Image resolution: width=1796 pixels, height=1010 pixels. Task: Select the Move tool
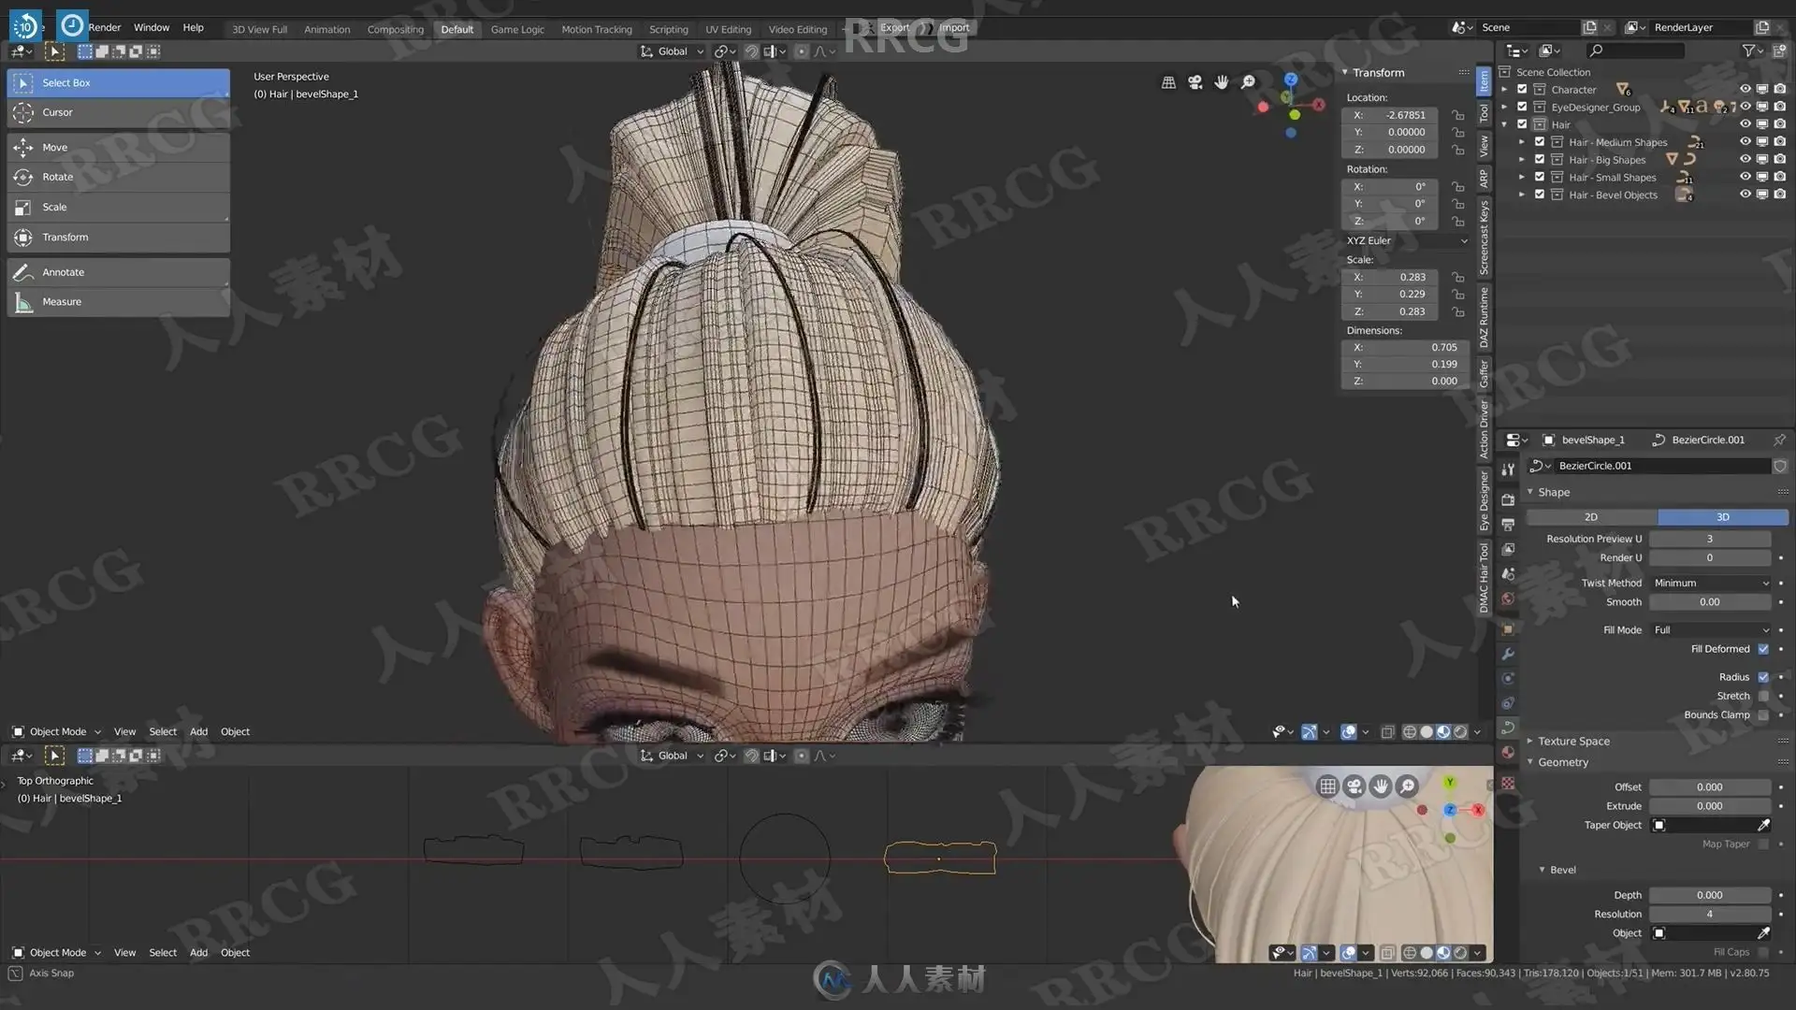(x=54, y=147)
